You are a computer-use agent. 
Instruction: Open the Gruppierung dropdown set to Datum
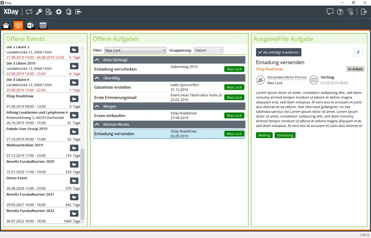(208, 50)
